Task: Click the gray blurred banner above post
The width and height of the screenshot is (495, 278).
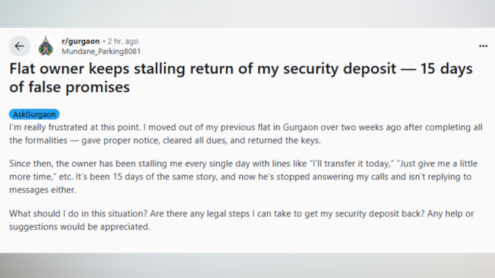Action: [247, 14]
